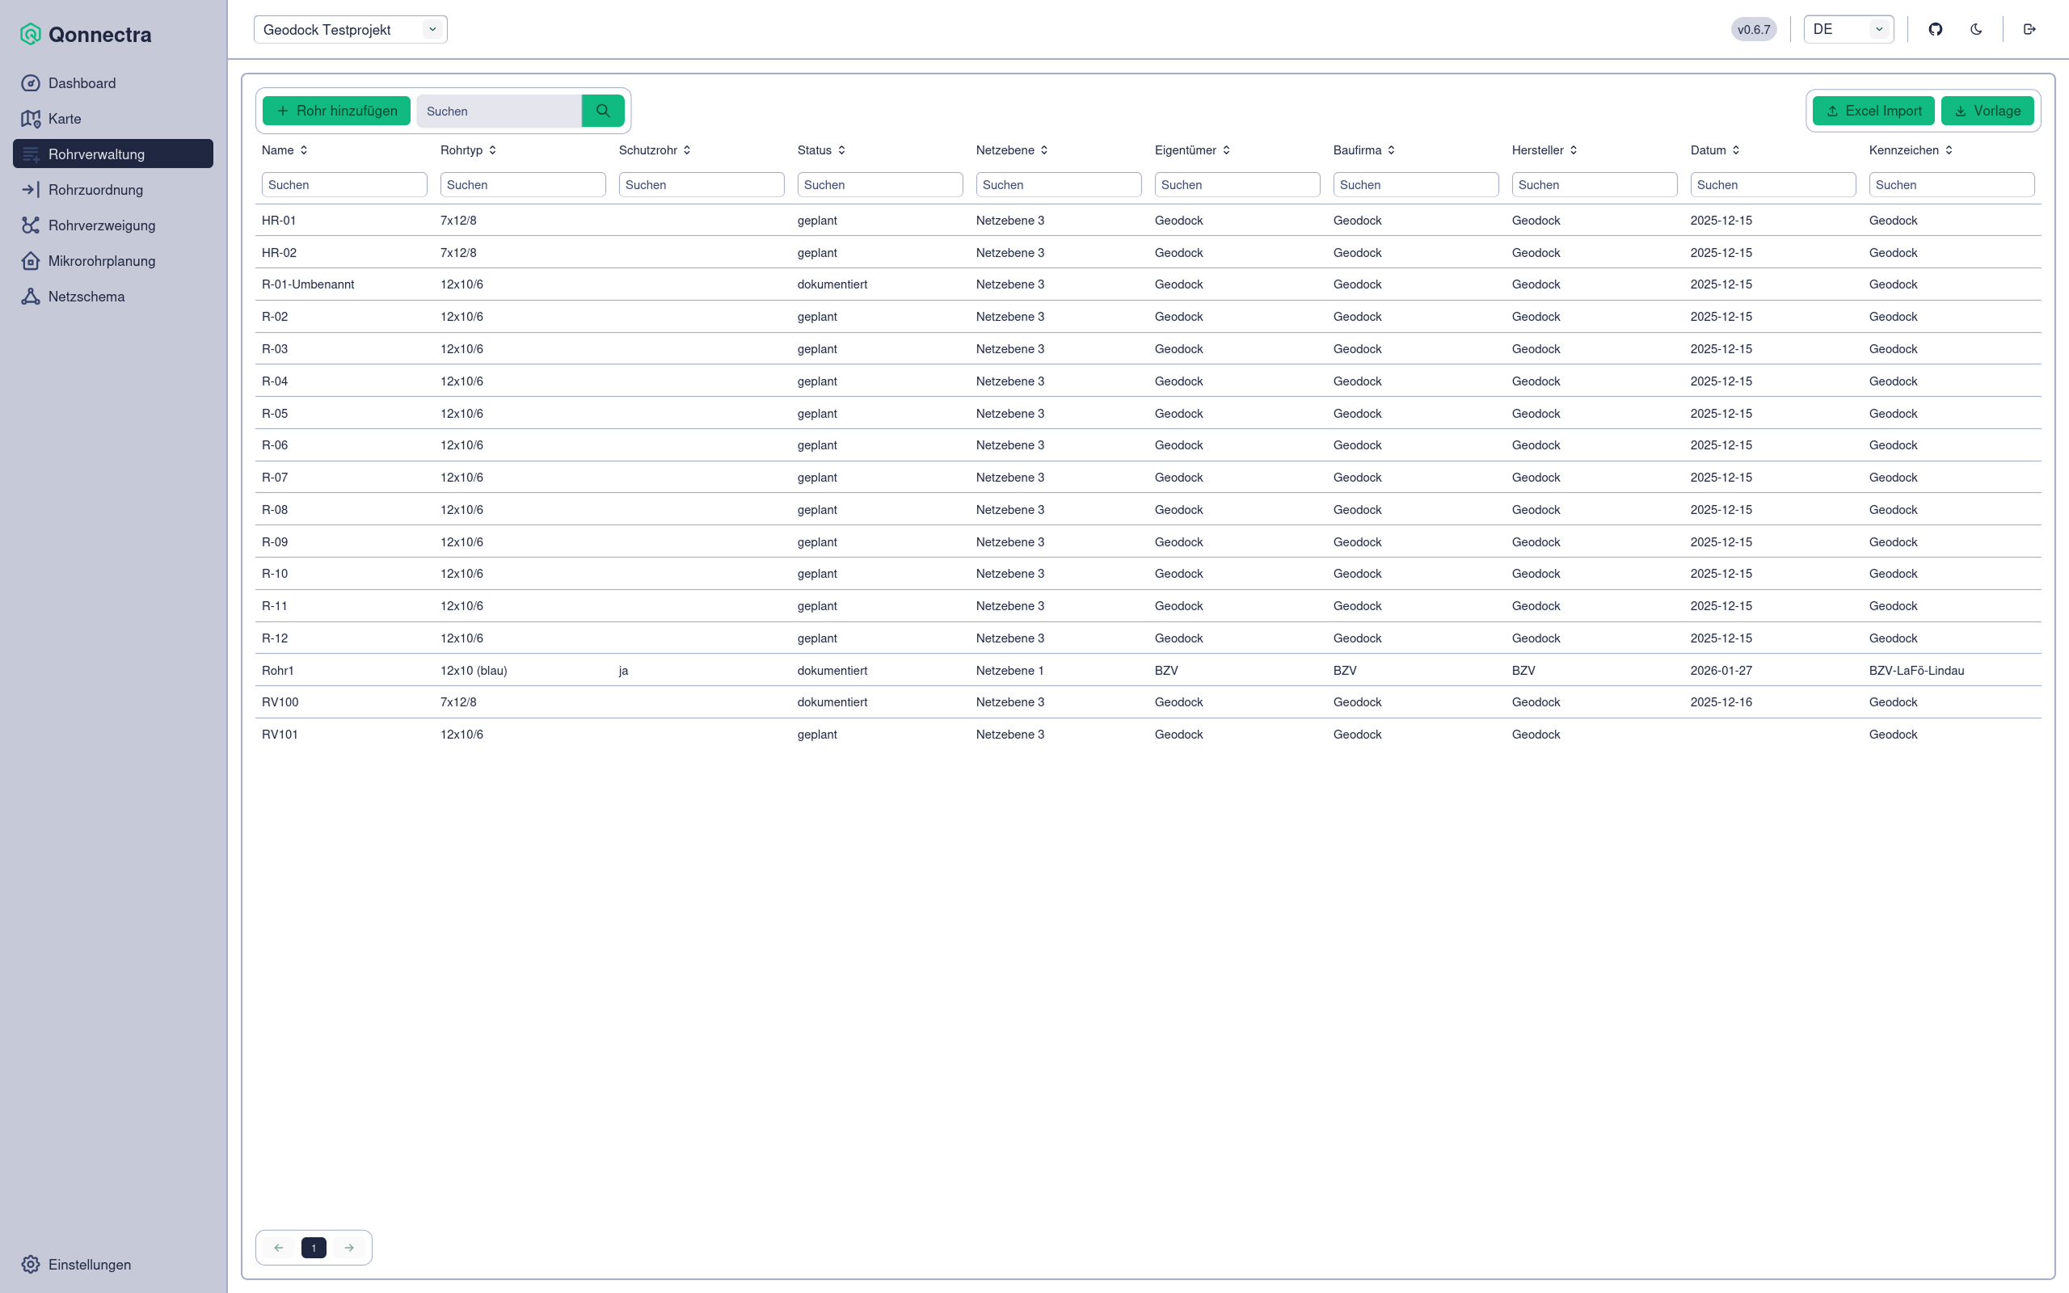Screen dimensions: 2069x1293
Task: Click the next page arrow in pagination
Action: tap(349, 1248)
